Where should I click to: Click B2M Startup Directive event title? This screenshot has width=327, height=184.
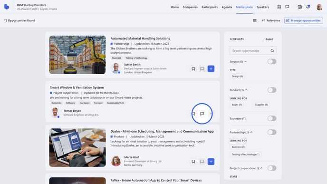tap(31, 5)
